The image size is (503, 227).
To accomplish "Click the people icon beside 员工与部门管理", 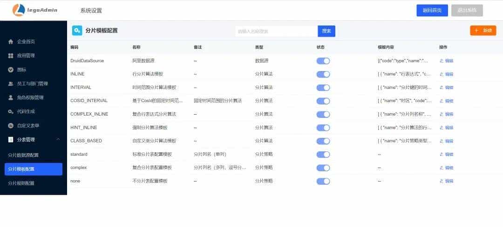I will pos(11,84).
